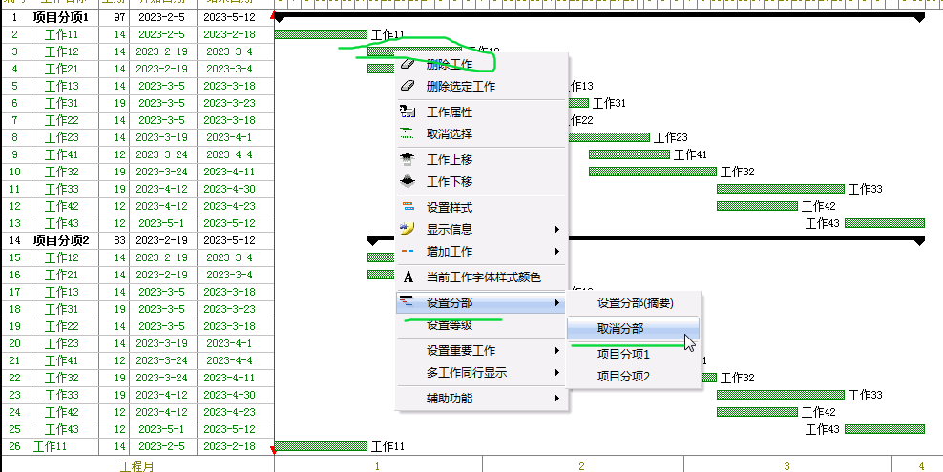The image size is (943, 472).
Task: Click the 工作33 Gantt bar in row 11
Action: point(780,189)
